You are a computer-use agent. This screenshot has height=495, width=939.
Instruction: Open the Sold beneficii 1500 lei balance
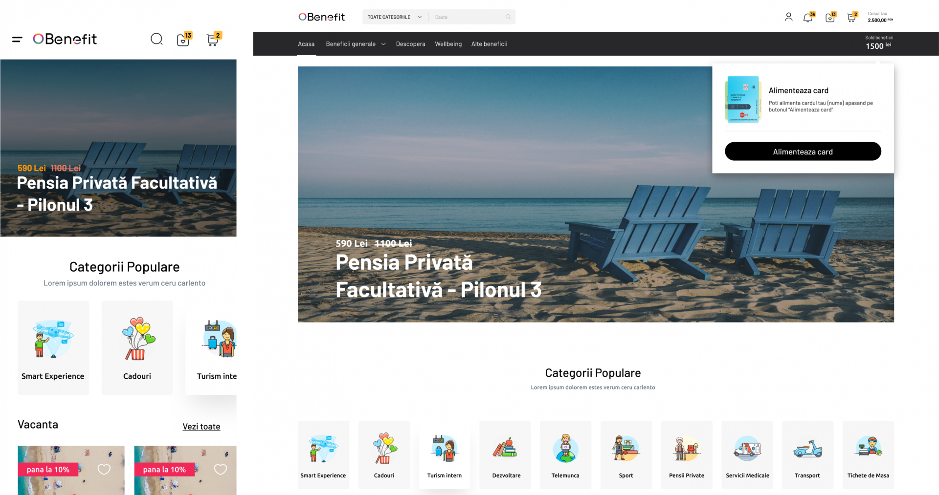tap(878, 43)
